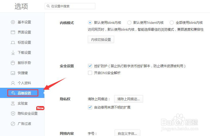Click the 字号： label
The width and height of the screenshot is (210, 136).
(x=92, y=133)
